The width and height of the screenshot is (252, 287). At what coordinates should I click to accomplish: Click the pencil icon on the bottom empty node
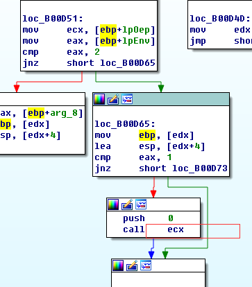[132, 266]
